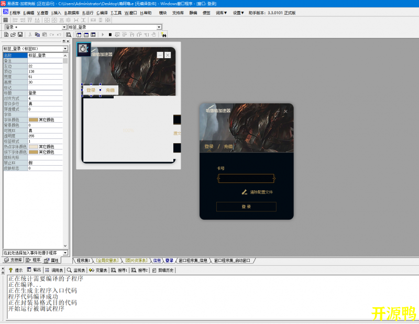This screenshot has width=419, height=324.
Task: Click the binoculars icon at toolbar end
Action: 163,35
